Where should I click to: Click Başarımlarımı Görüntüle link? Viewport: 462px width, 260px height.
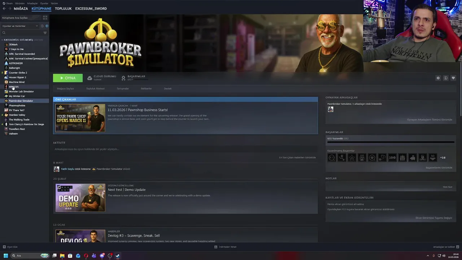[x=439, y=168]
